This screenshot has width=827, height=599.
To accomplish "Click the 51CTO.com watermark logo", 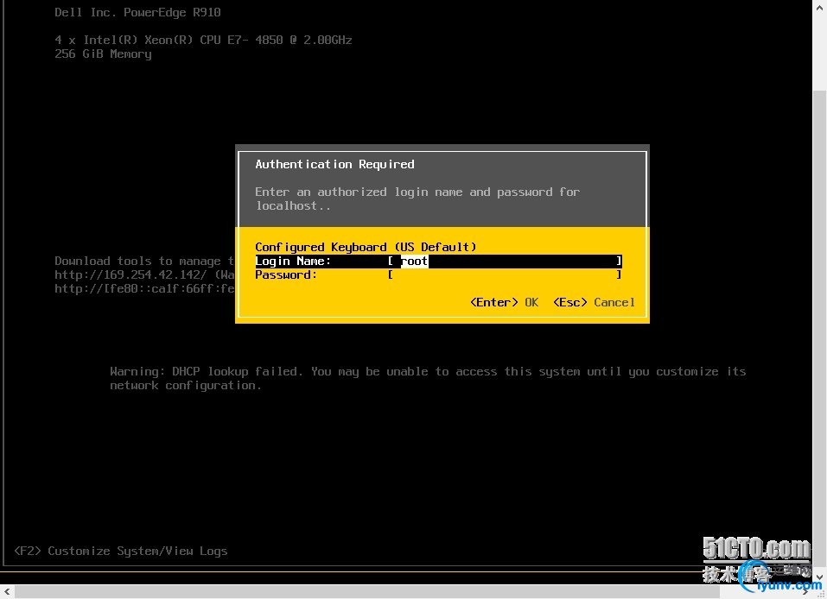I will (756, 549).
